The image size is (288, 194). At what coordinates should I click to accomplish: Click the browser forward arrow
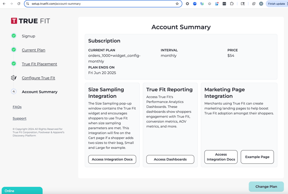[11, 4]
